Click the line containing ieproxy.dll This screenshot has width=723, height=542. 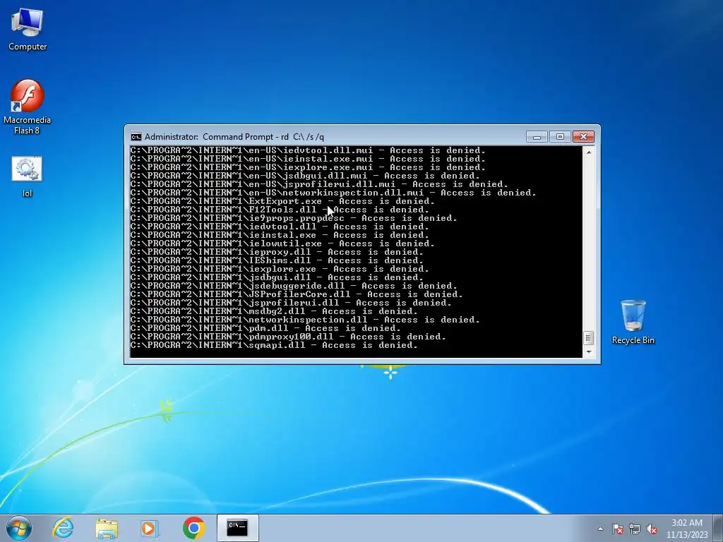coord(277,252)
